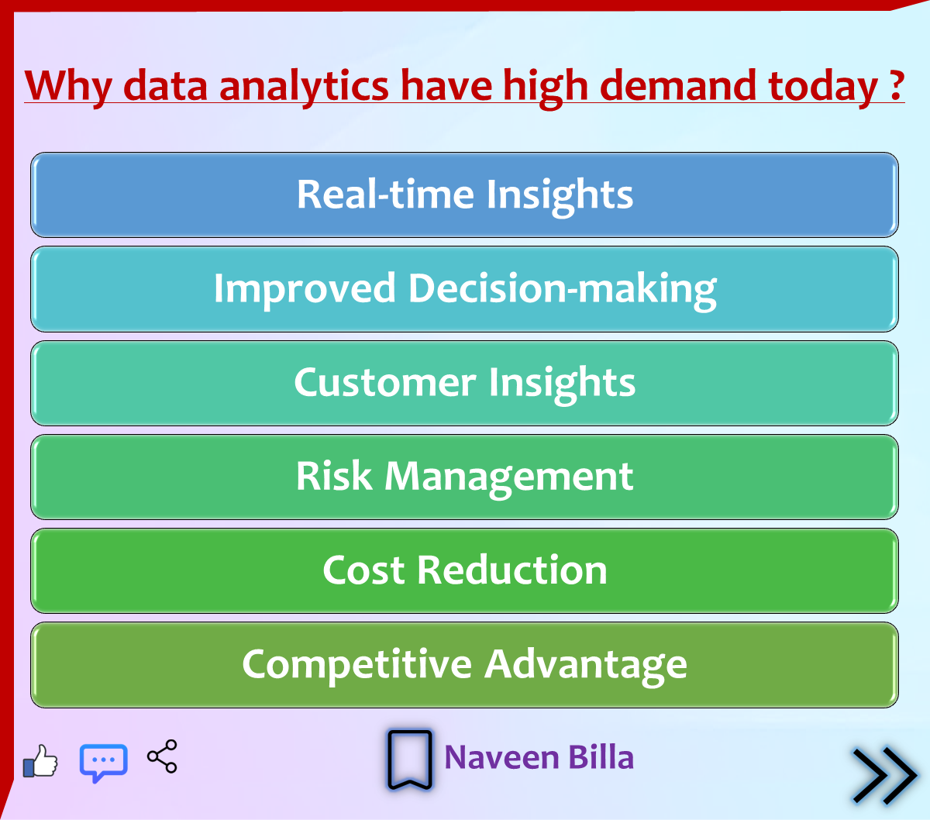Choose the Customer Insights bar

(464, 383)
